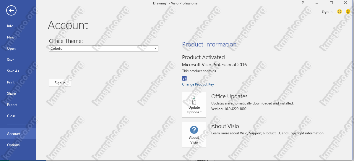Select Save As in the sidebar
The image size is (354, 161).
tap(18, 71)
